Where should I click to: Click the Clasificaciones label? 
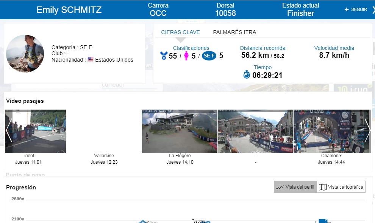pos(191,48)
